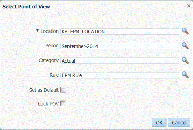
Task: Click the Location field label
Action: [50, 31]
